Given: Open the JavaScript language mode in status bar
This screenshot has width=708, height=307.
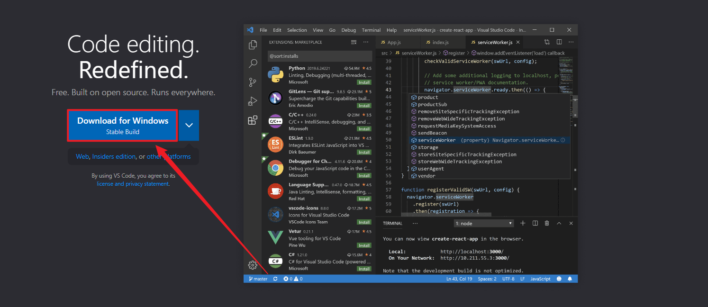Looking at the screenshot, I should tap(540, 279).
